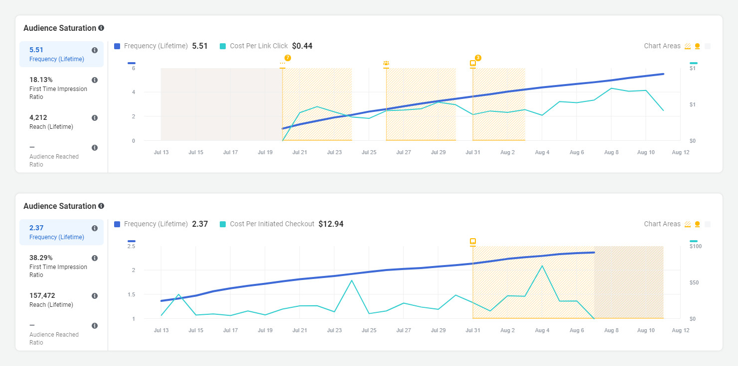Click the Cost Per Initiated Checkout legend label
Viewport: 738px width, 366px height.
pos(272,224)
